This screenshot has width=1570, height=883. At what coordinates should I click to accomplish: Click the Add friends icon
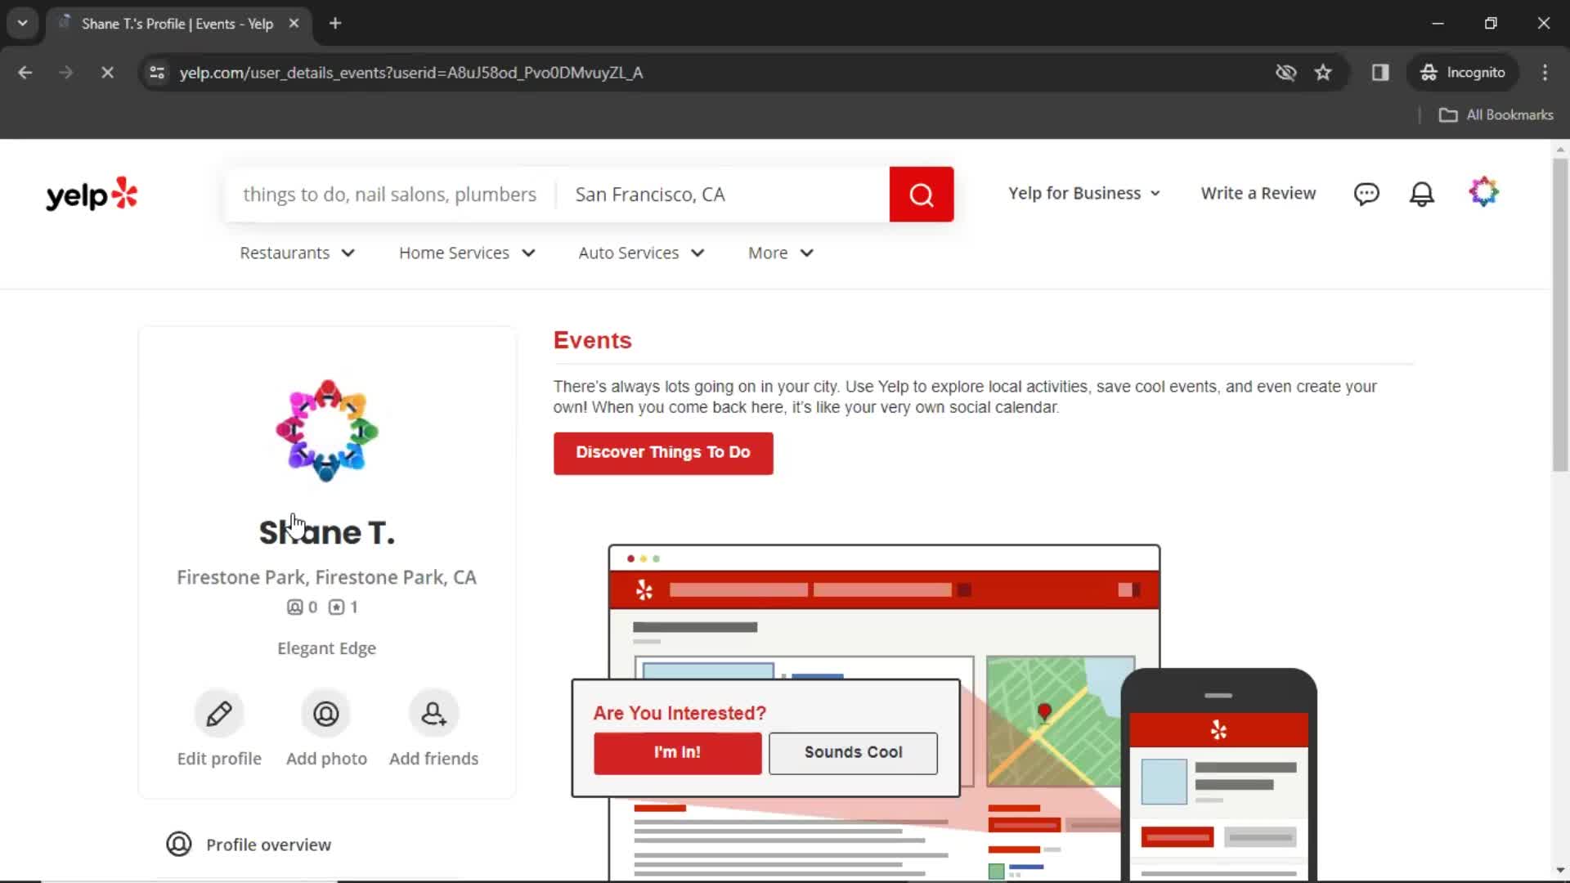pyautogui.click(x=433, y=713)
